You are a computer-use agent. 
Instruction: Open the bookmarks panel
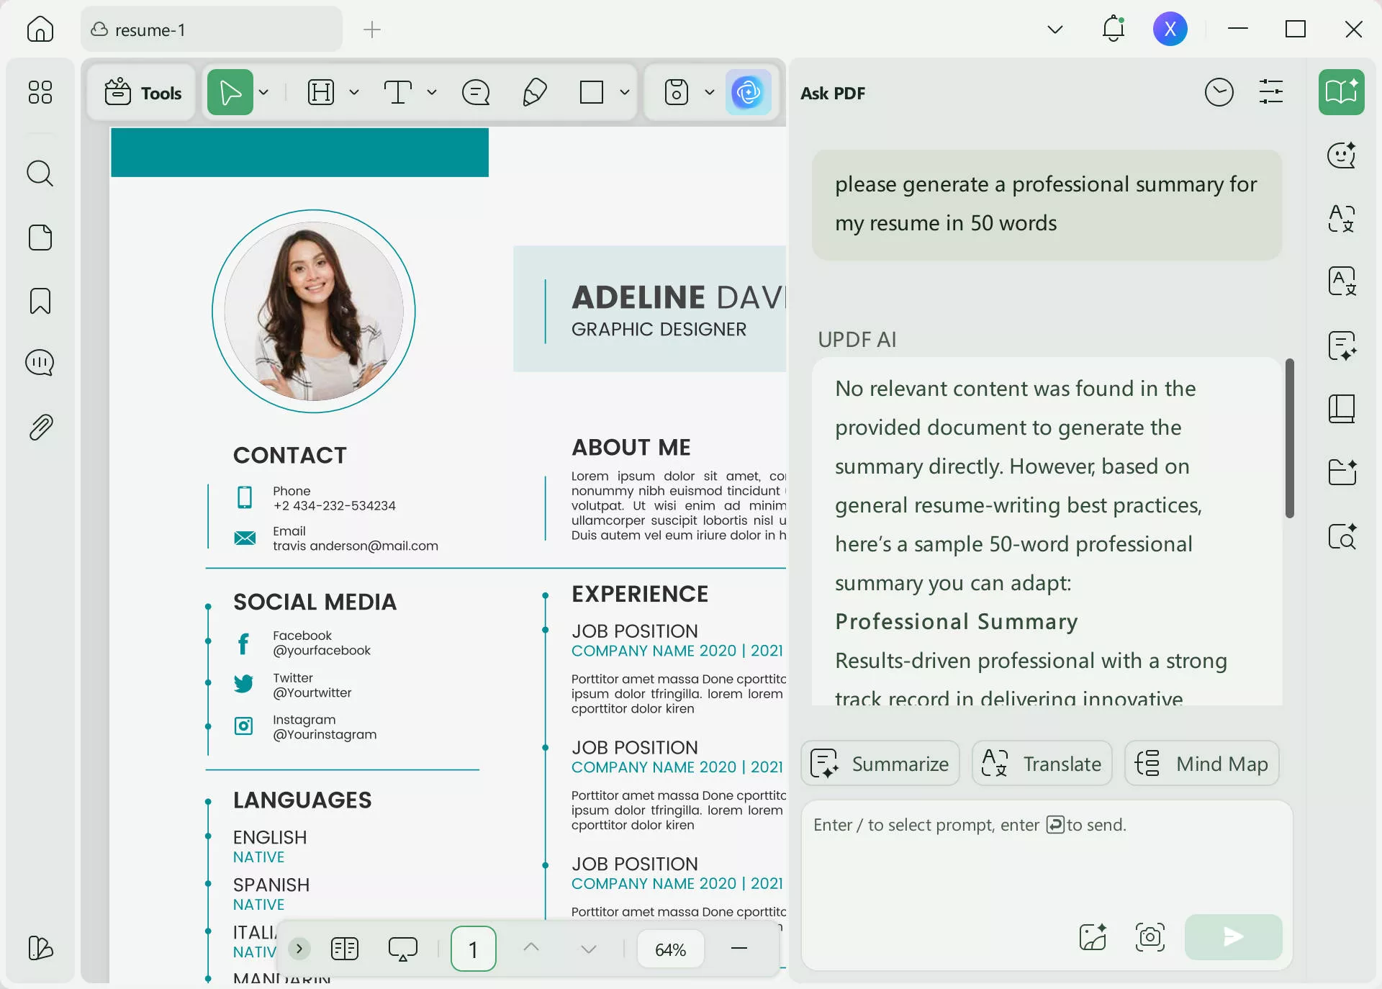40,301
